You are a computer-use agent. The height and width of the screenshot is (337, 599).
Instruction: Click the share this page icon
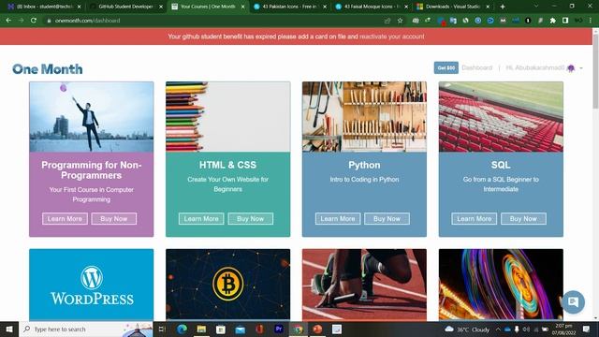click(387, 21)
